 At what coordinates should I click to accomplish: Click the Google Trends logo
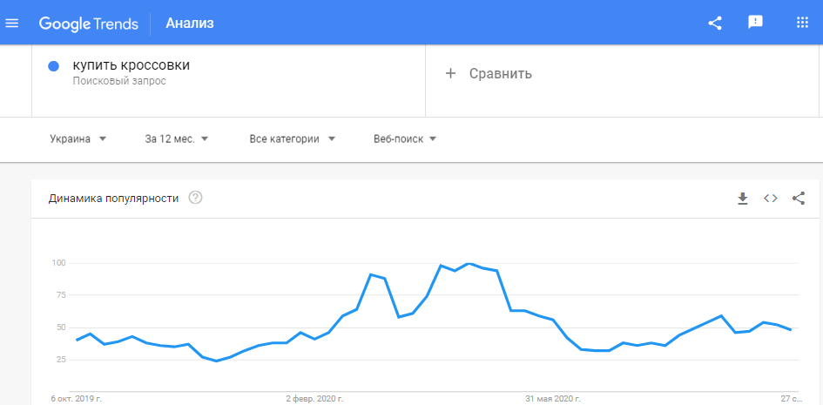click(x=88, y=24)
